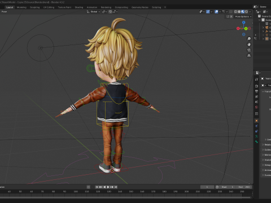Image resolution: width=271 pixels, height=203 pixels.
Task: Open the Rendering workspace tab
Action: (x=106, y=7)
